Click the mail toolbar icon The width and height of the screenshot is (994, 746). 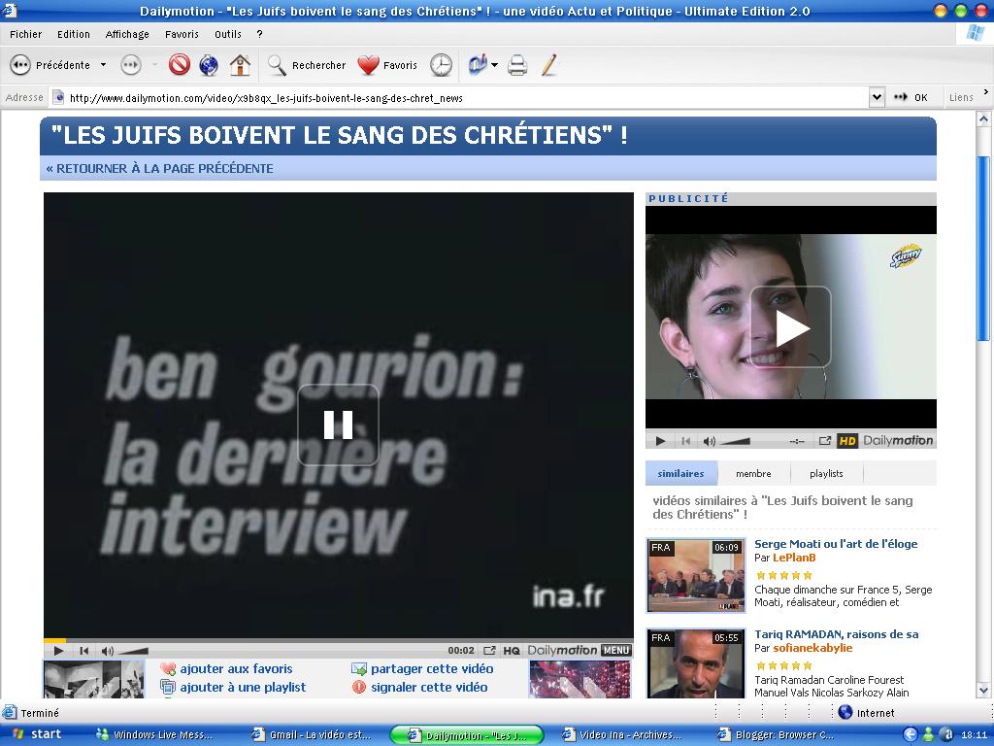click(478, 65)
